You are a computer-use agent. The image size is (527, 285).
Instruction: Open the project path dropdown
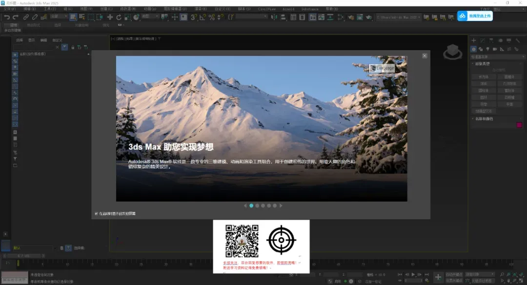point(399,17)
